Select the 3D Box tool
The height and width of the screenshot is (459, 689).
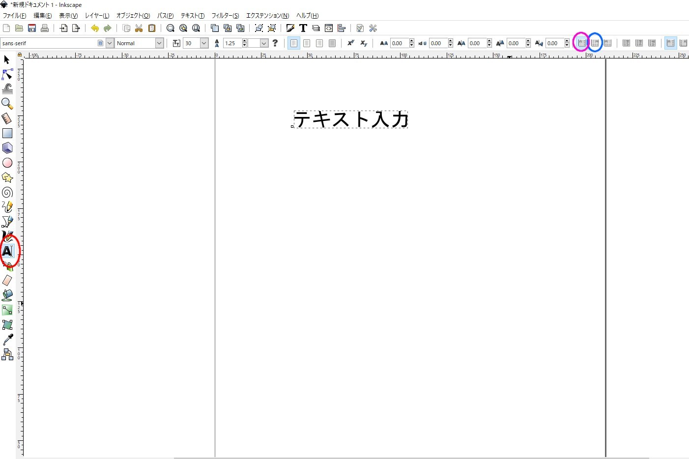pos(7,148)
